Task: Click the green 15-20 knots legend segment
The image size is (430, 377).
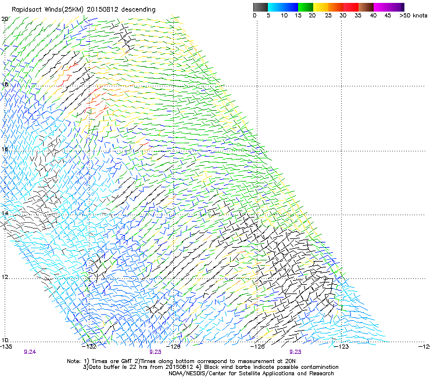Action: [306, 7]
